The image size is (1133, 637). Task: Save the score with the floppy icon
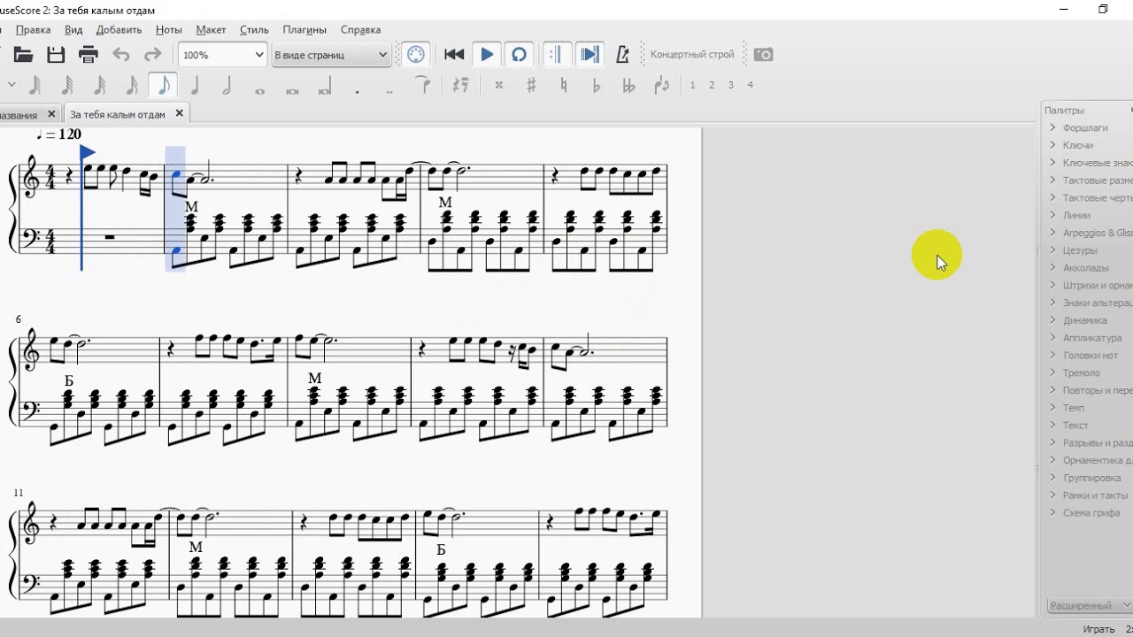pos(56,55)
